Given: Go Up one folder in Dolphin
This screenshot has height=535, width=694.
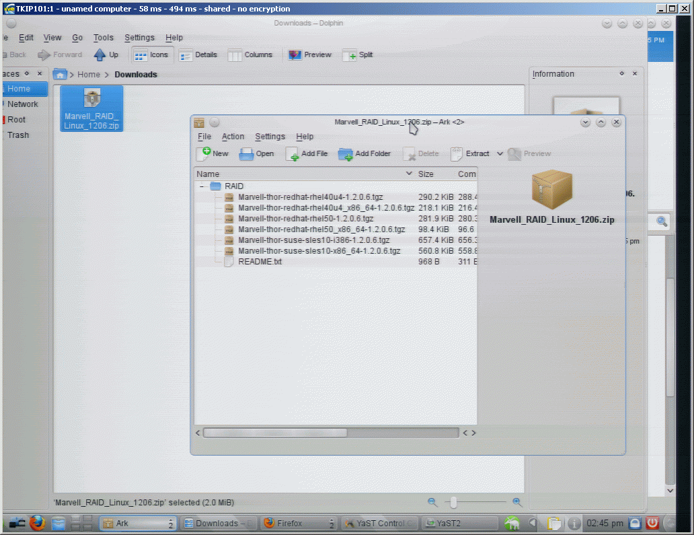Looking at the screenshot, I should coord(106,55).
